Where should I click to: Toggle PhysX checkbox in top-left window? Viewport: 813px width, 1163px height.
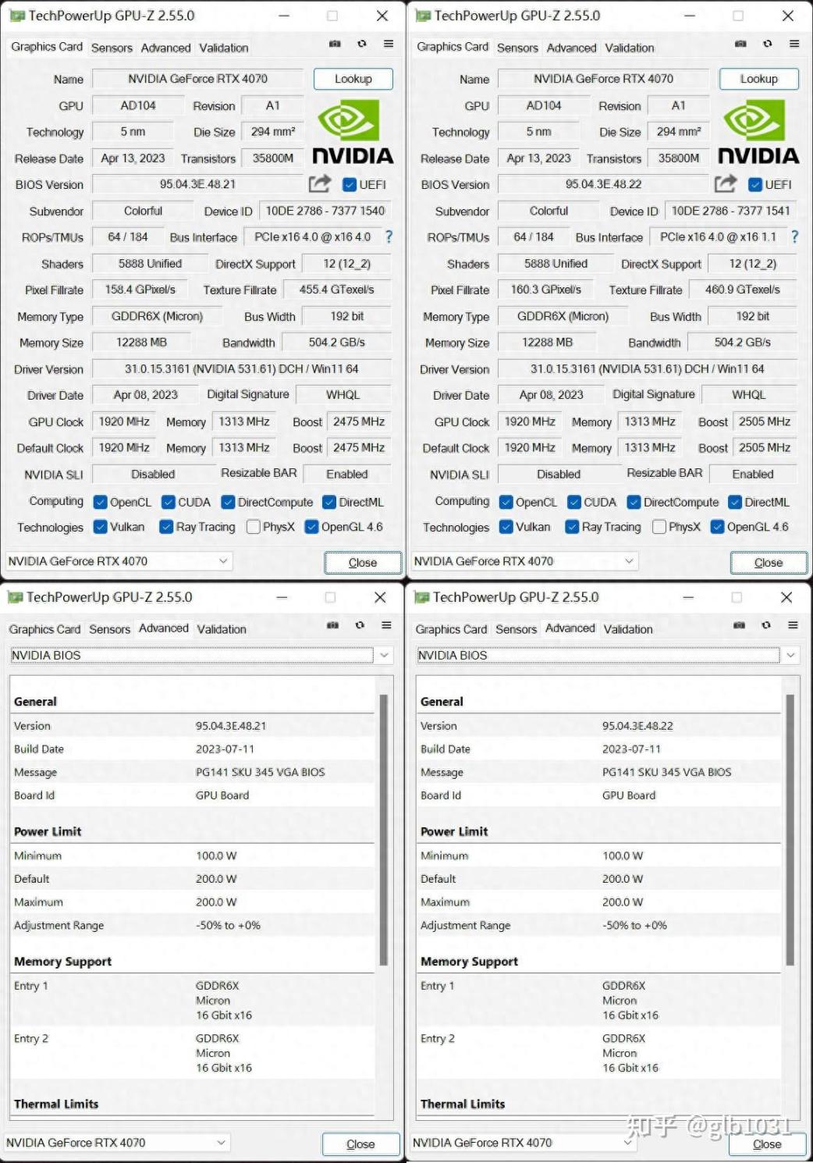253,527
